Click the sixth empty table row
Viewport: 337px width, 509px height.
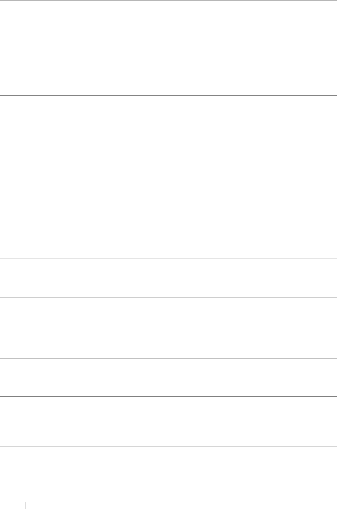(168, 421)
